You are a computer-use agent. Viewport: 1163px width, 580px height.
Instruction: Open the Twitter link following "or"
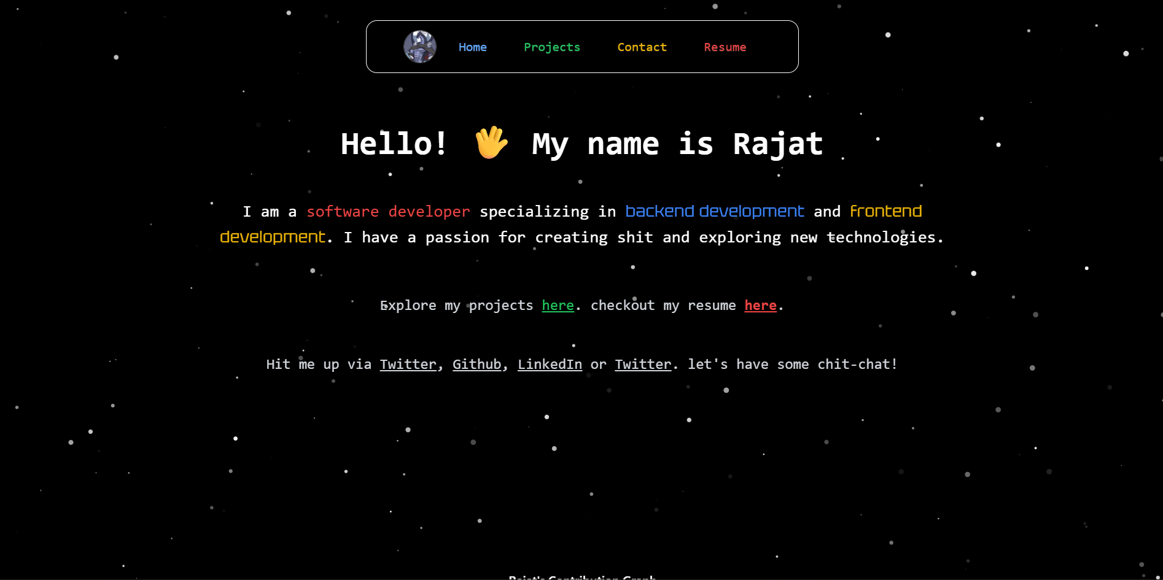point(643,365)
